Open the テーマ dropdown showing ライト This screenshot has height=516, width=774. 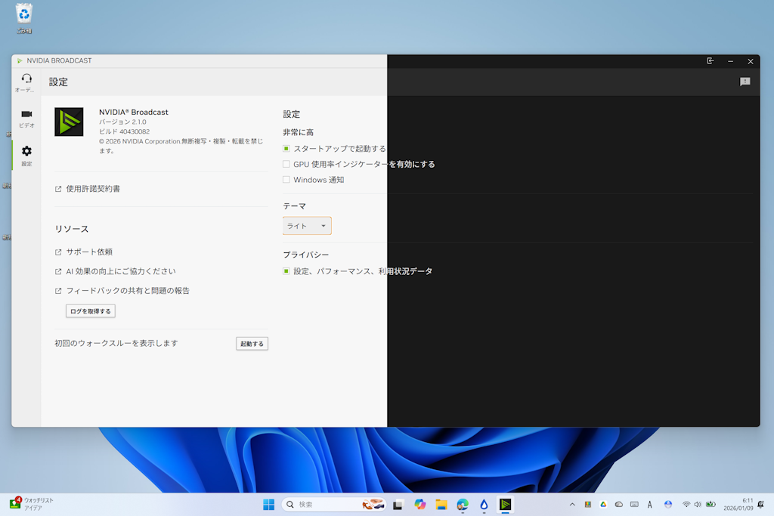click(306, 225)
